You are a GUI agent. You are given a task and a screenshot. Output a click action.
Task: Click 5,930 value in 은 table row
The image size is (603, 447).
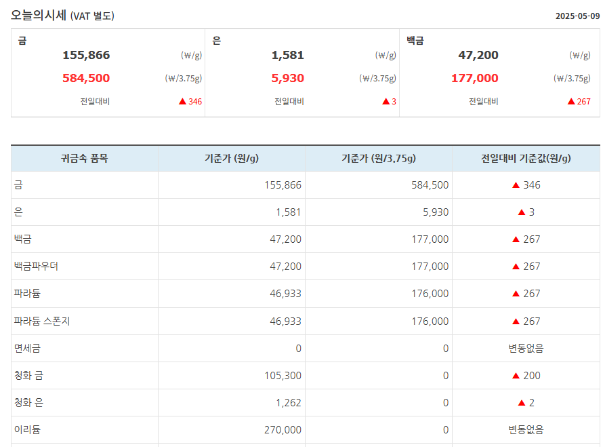tap(436, 212)
